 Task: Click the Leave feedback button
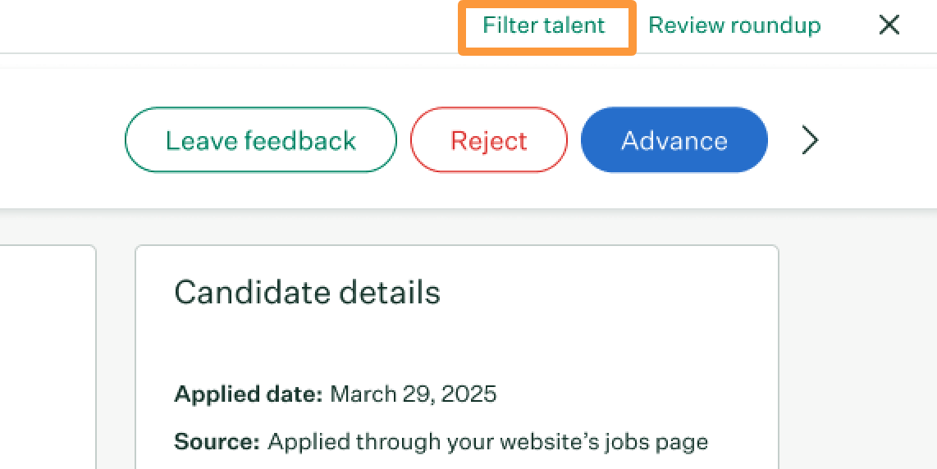coord(261,140)
